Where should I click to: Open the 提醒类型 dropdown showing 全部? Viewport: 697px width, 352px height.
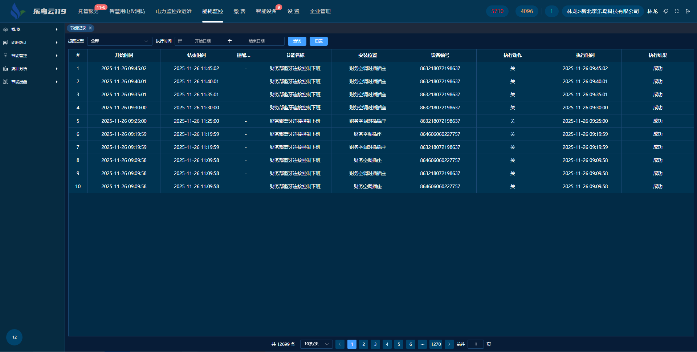119,41
